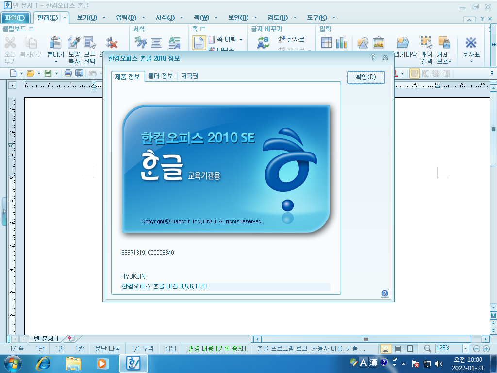This screenshot has width=497, height=373.
Task: Expand the View (보기) menu arrow
Action: point(104,18)
